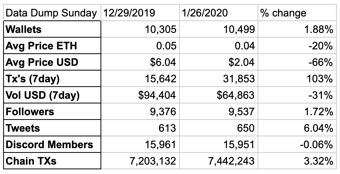Image resolution: width=340 pixels, height=174 pixels.
Task: Click the 103% change cell
Action: coord(297,78)
